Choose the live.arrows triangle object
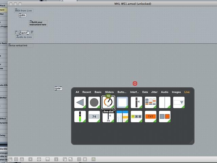This screenshot has height=163, width=217. tap(80, 103)
